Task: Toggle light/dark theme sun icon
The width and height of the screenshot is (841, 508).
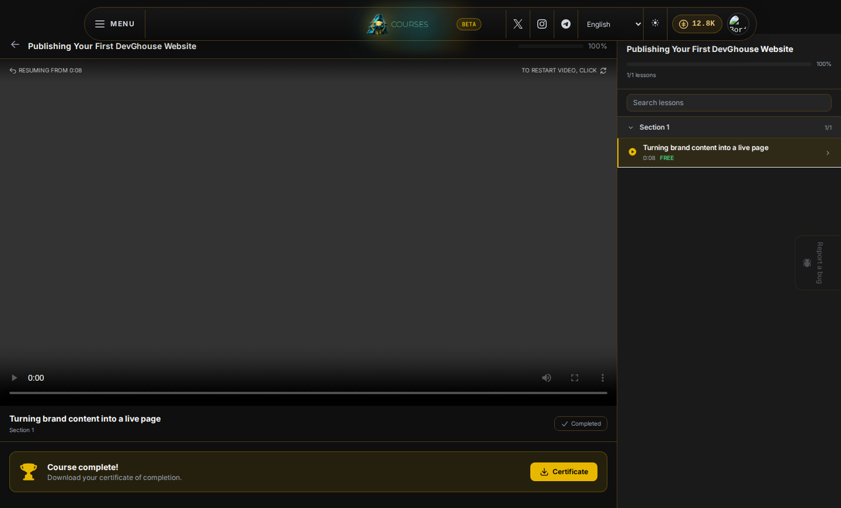Action: (655, 23)
